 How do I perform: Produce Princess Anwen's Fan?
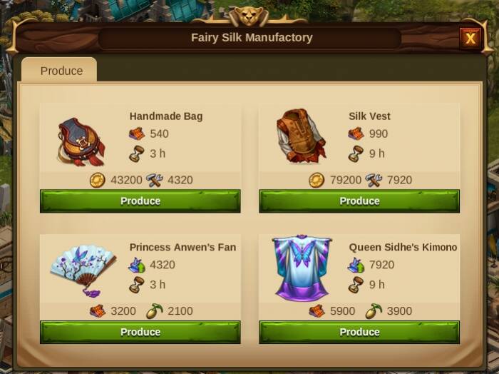[140, 332]
